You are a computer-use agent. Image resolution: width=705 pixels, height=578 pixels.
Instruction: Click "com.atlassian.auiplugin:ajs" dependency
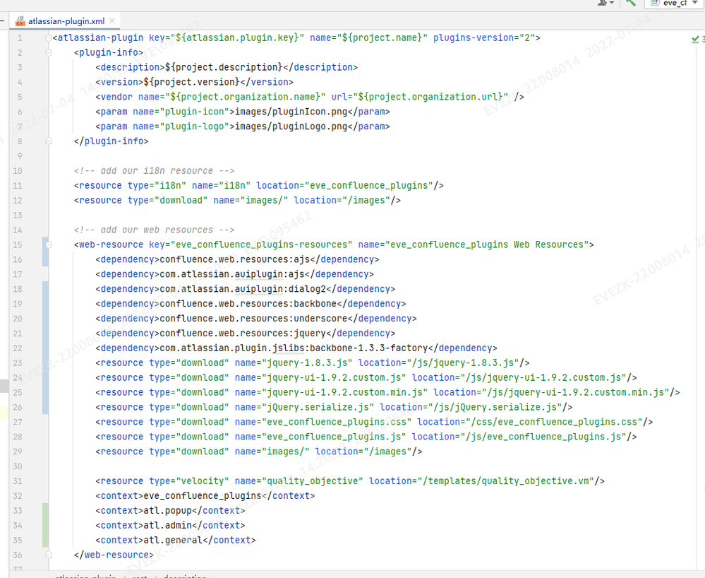[232, 274]
